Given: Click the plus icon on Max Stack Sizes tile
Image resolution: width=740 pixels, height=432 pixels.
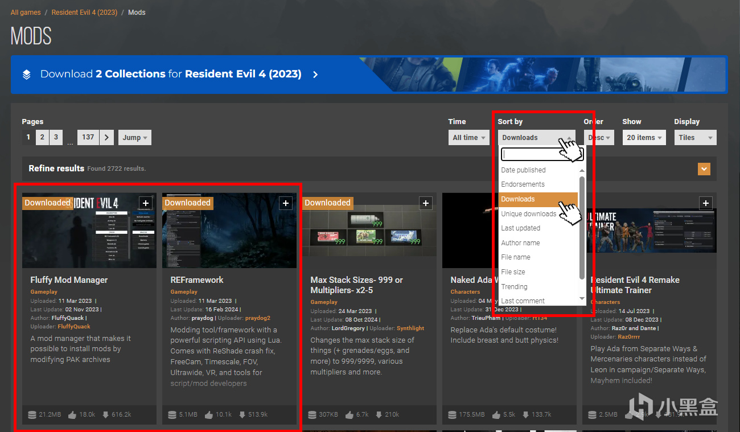Looking at the screenshot, I should point(426,203).
